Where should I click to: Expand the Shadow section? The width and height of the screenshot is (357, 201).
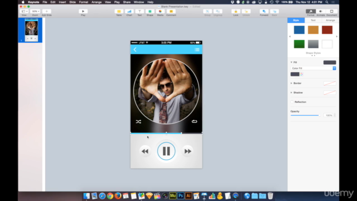(291, 93)
